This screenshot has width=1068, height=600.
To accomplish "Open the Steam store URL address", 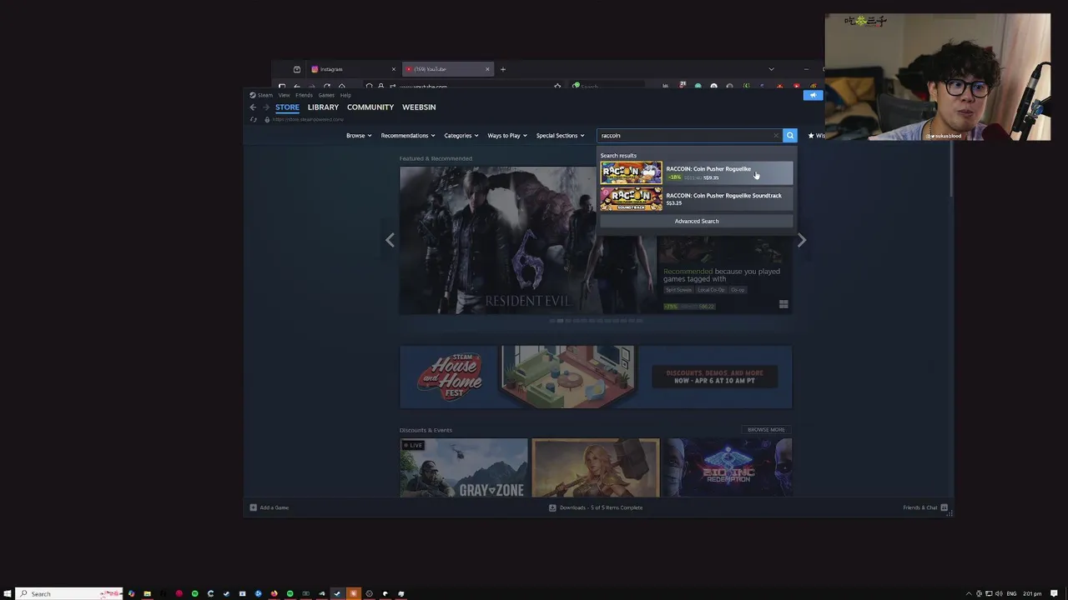I will pos(308,119).
